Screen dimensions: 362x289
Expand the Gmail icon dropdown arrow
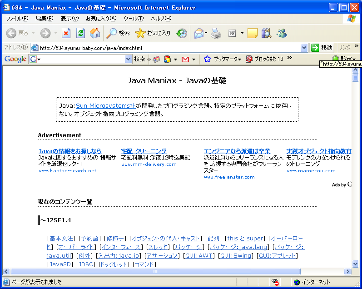[x=193, y=60]
